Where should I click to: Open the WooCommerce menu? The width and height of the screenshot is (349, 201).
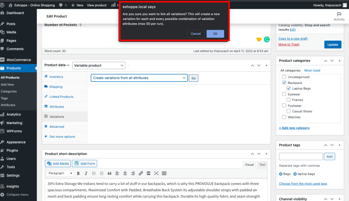click(18, 60)
